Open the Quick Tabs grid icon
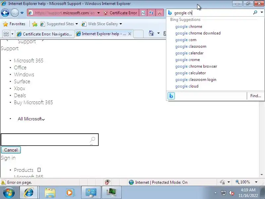Screen dimensions: 265x199 click(x=6, y=34)
